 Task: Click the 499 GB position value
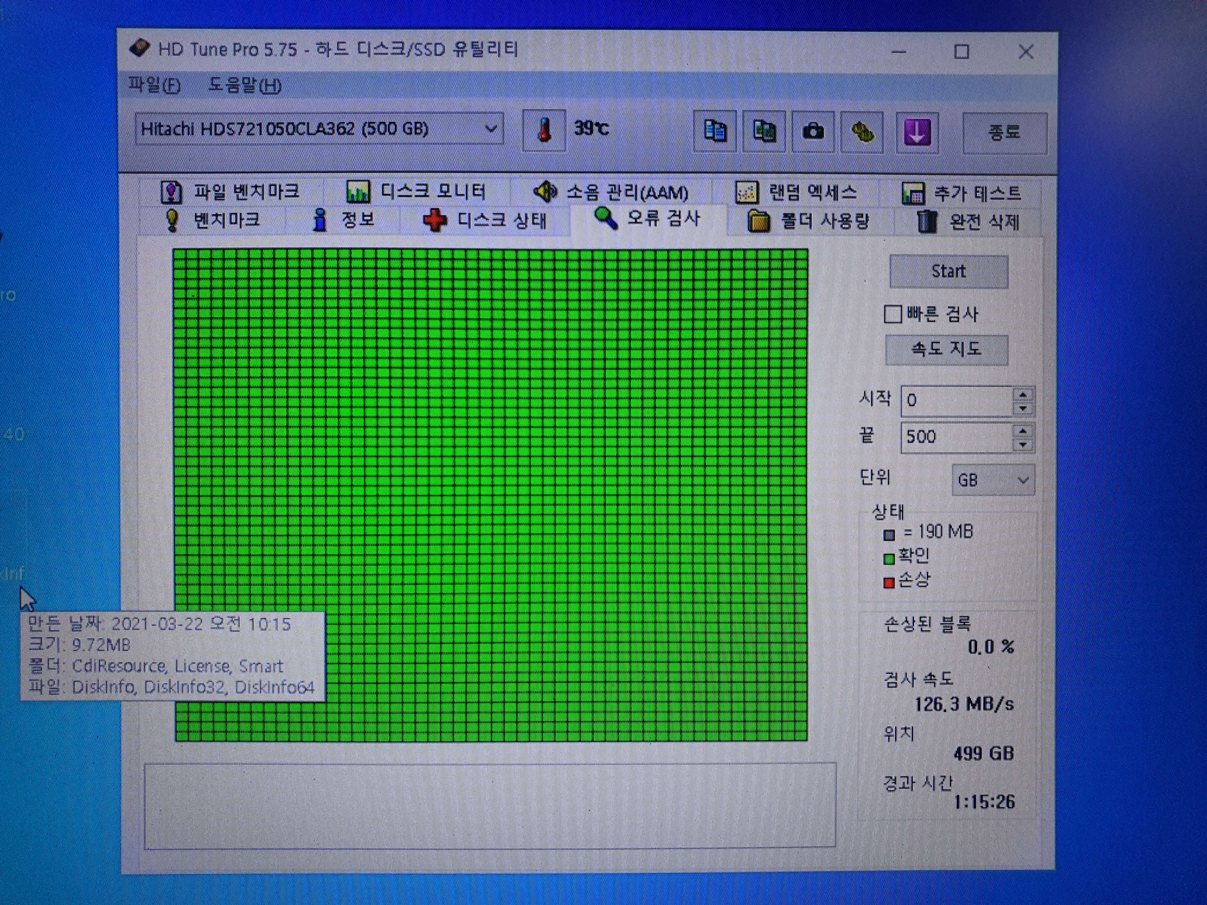(984, 754)
